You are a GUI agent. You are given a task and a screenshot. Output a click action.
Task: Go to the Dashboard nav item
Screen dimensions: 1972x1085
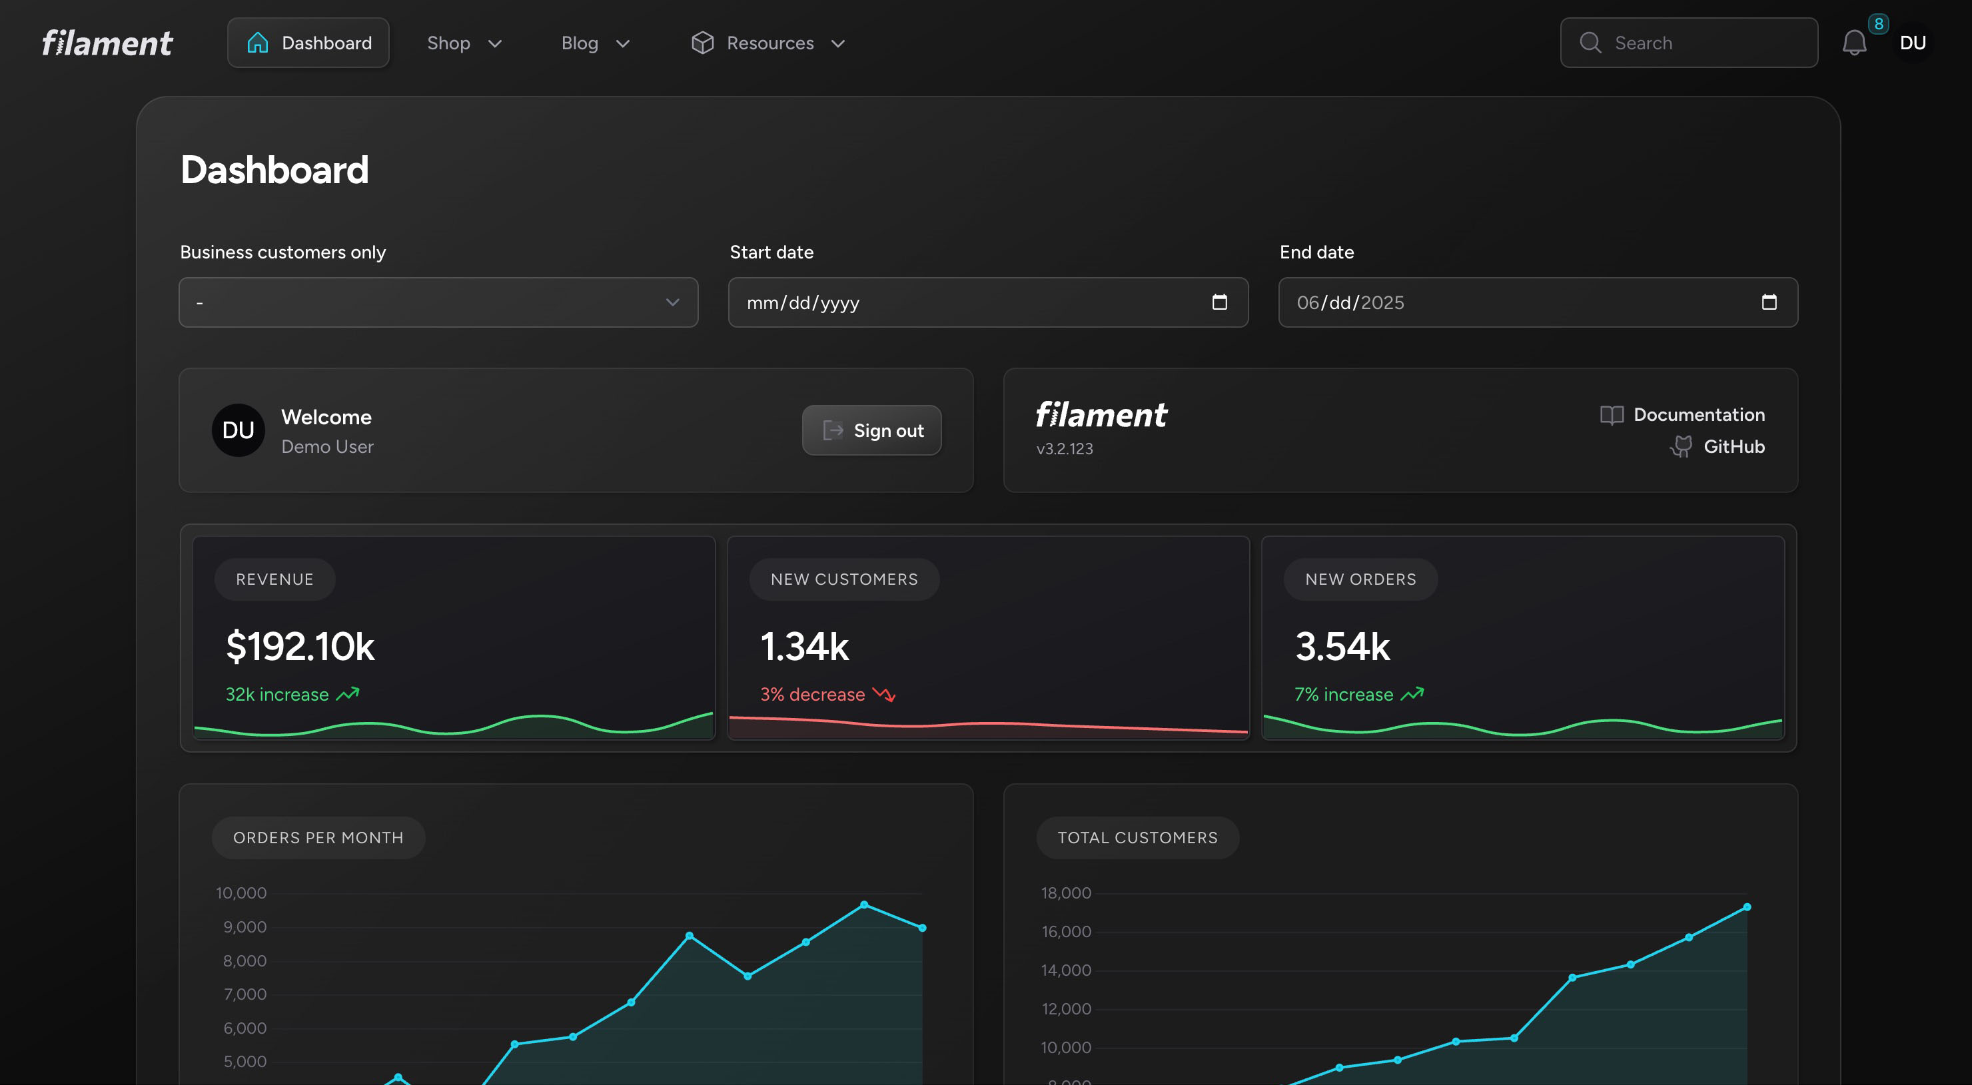coord(308,43)
